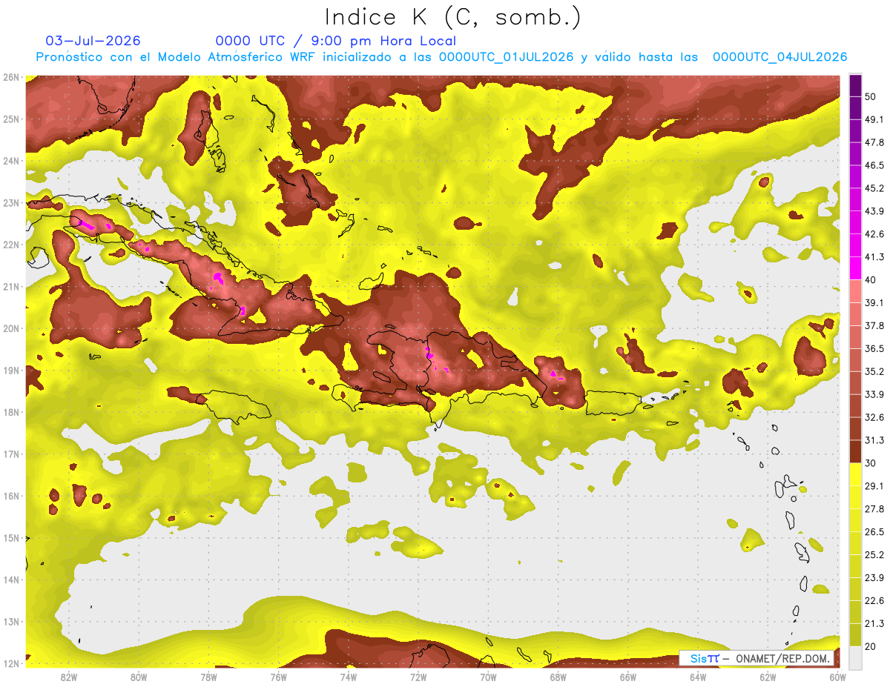Click the '0000 UTC / 9:00 pm Hora Local' text
The height and width of the screenshot is (687, 890).
[x=336, y=41]
